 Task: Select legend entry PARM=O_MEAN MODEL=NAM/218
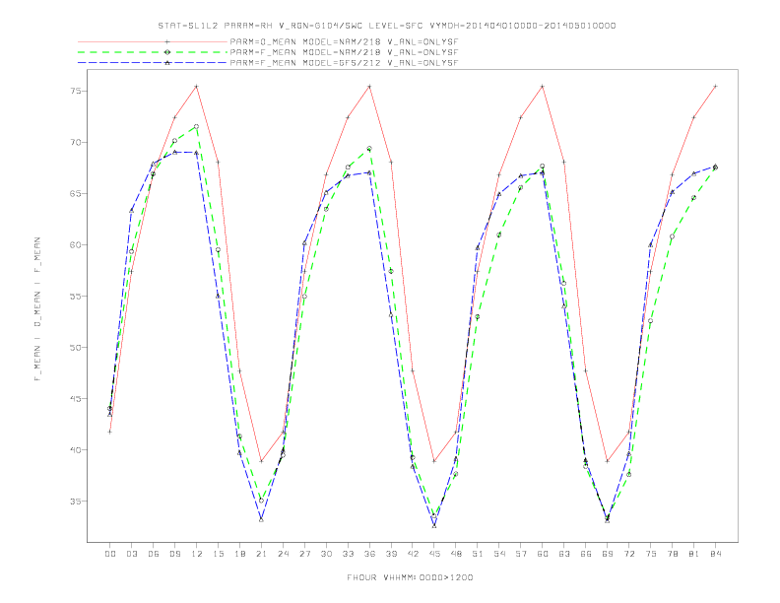click(x=344, y=41)
